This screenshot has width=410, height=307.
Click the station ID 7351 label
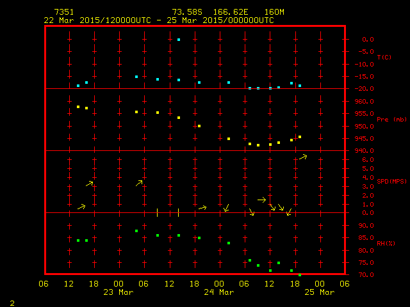pos(64,12)
